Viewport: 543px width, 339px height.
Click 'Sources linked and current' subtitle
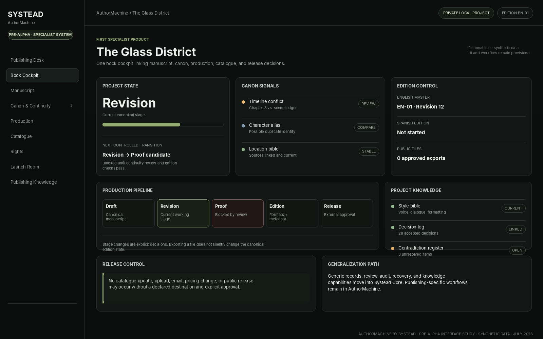(x=273, y=155)
